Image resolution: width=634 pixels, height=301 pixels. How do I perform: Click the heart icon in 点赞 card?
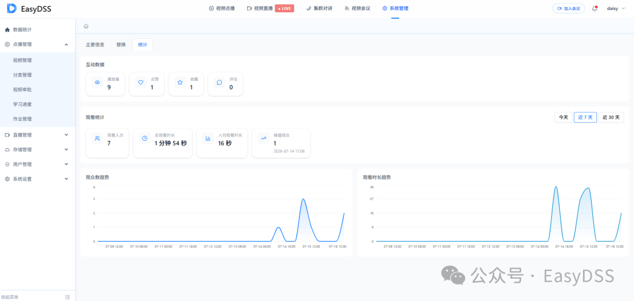point(141,82)
